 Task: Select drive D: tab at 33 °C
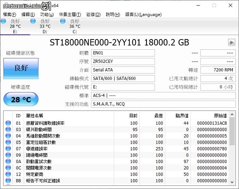[x=45, y=26]
